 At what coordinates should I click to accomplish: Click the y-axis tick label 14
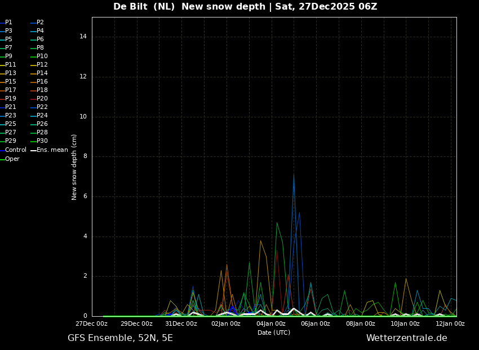83,37
